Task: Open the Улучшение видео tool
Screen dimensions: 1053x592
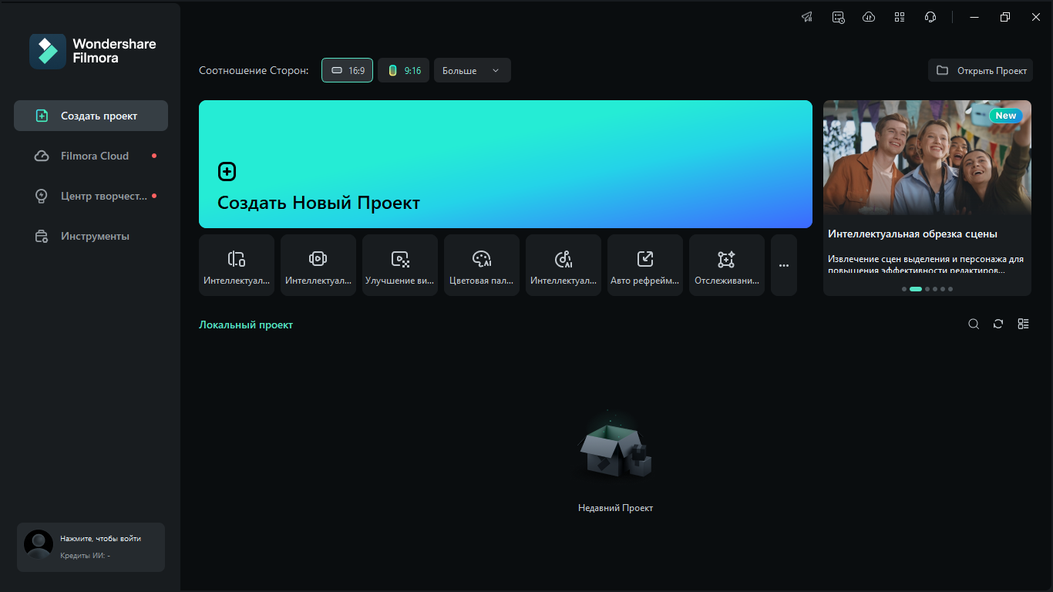Action: (400, 265)
